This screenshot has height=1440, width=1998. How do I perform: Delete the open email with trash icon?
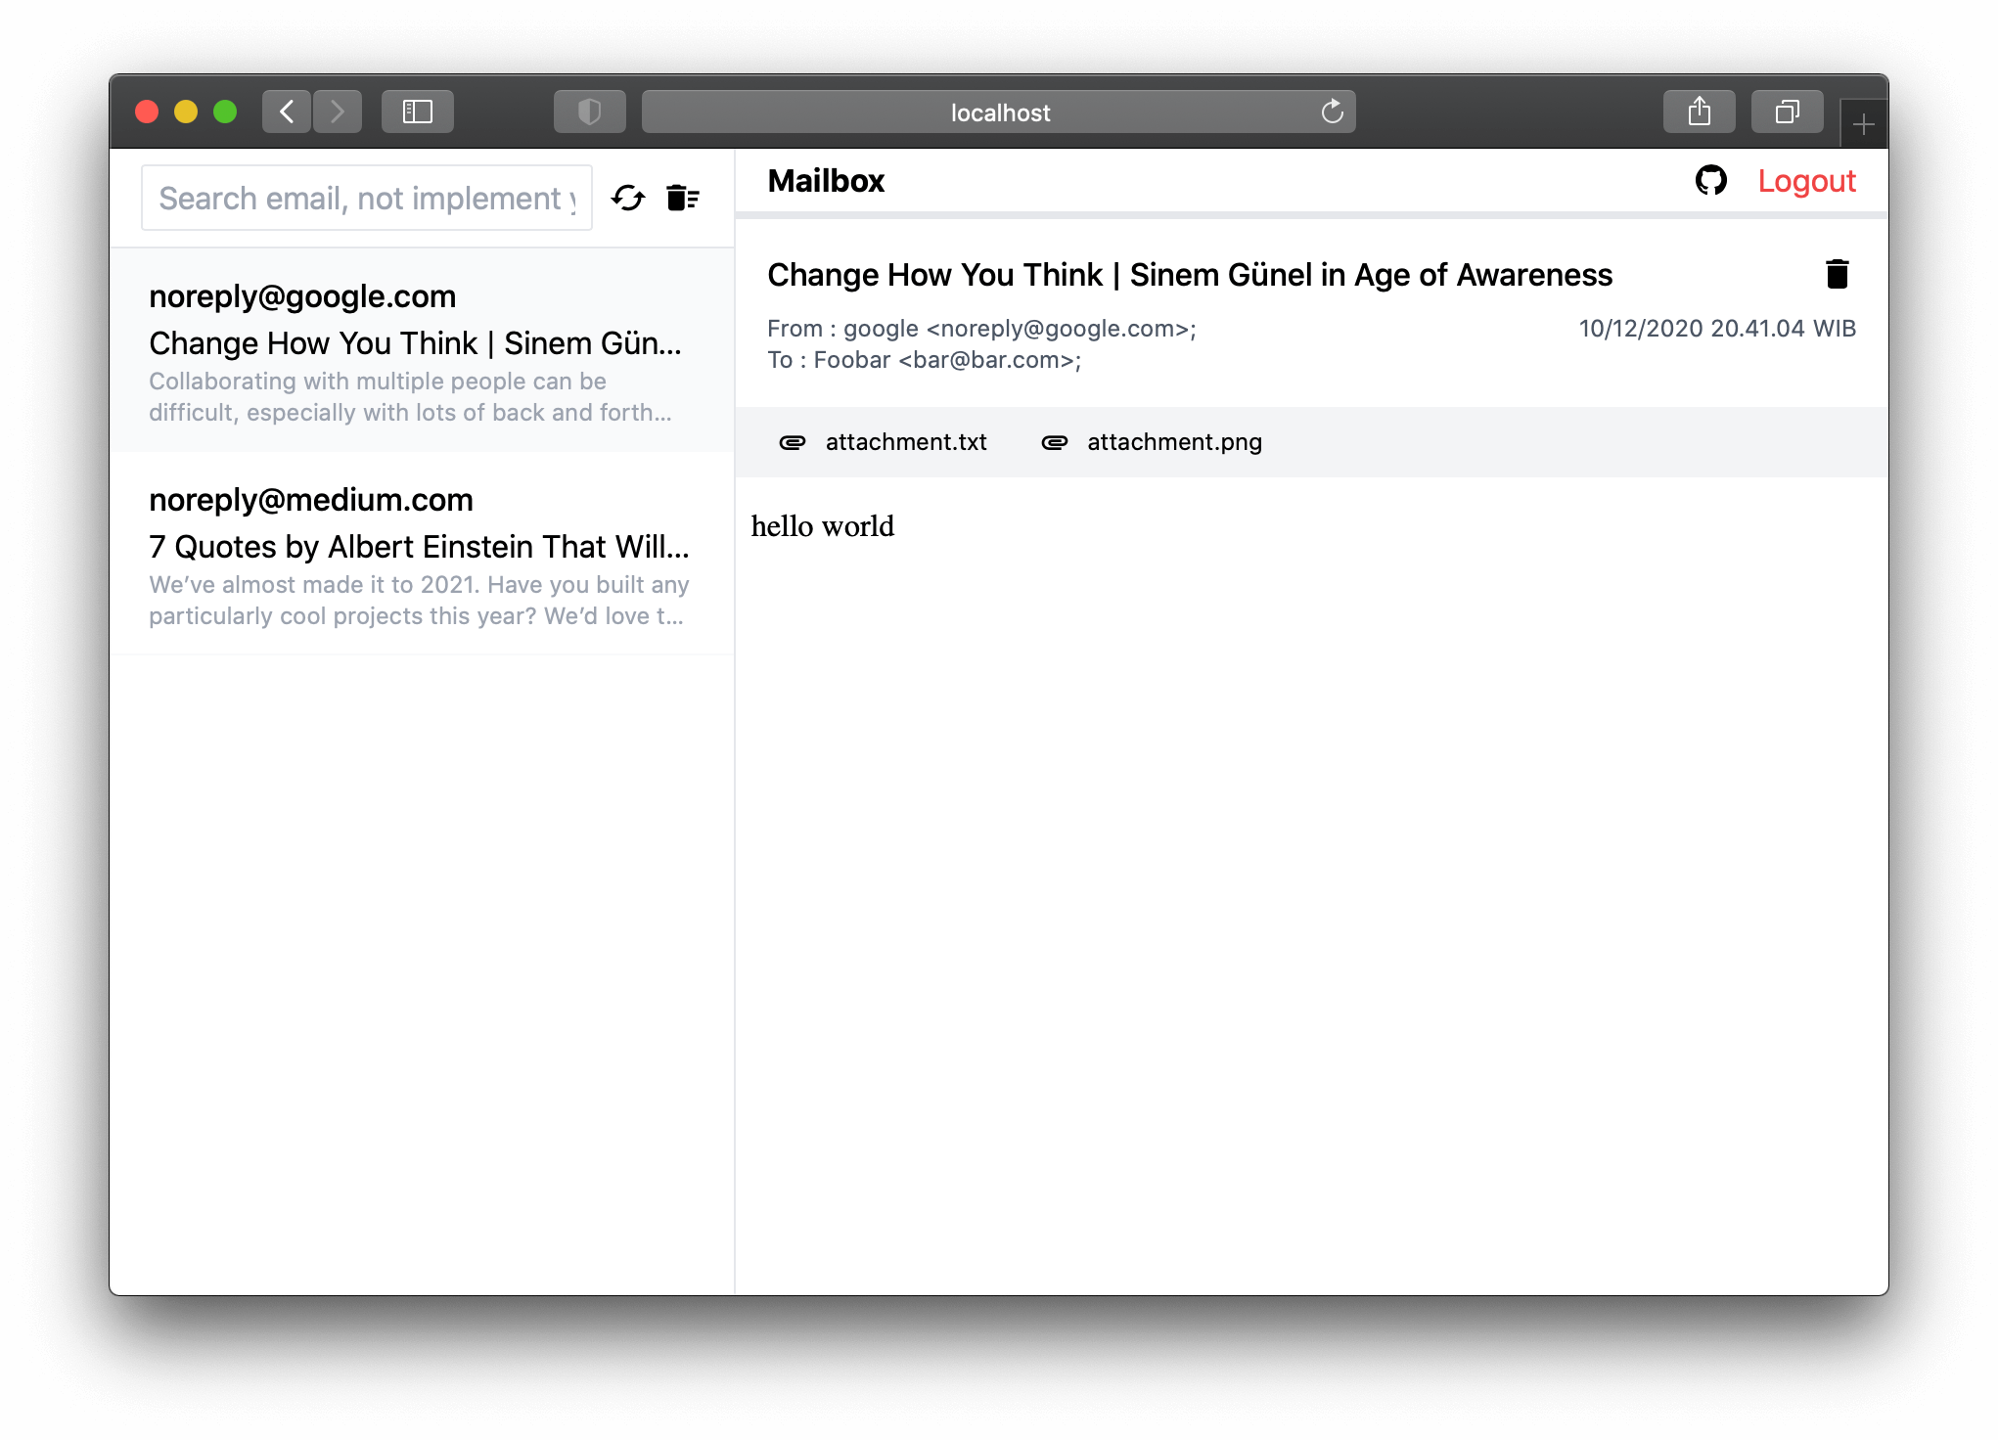pyautogui.click(x=1837, y=274)
